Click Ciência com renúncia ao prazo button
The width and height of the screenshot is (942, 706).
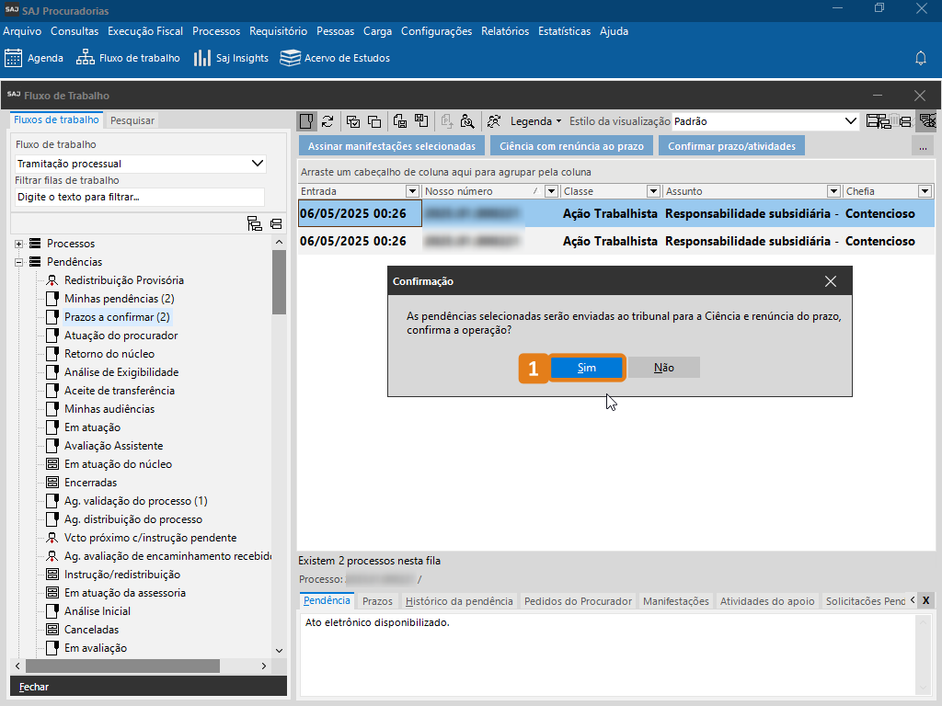pyautogui.click(x=571, y=146)
